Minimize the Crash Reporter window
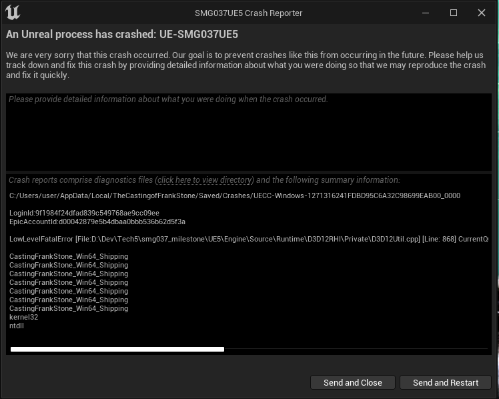This screenshot has width=499, height=399. click(x=426, y=13)
